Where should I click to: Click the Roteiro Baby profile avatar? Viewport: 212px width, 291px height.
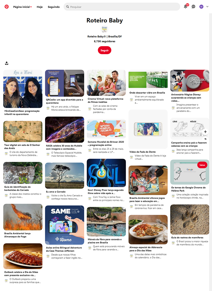(x=104, y=29)
